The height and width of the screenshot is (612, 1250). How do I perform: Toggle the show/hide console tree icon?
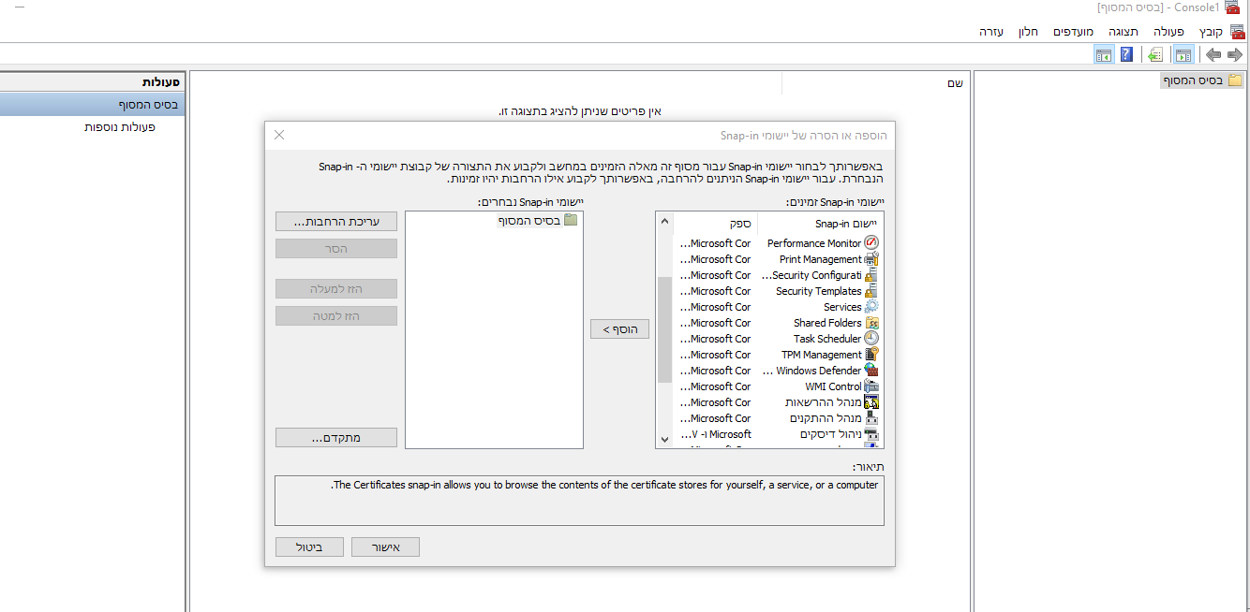click(1183, 55)
